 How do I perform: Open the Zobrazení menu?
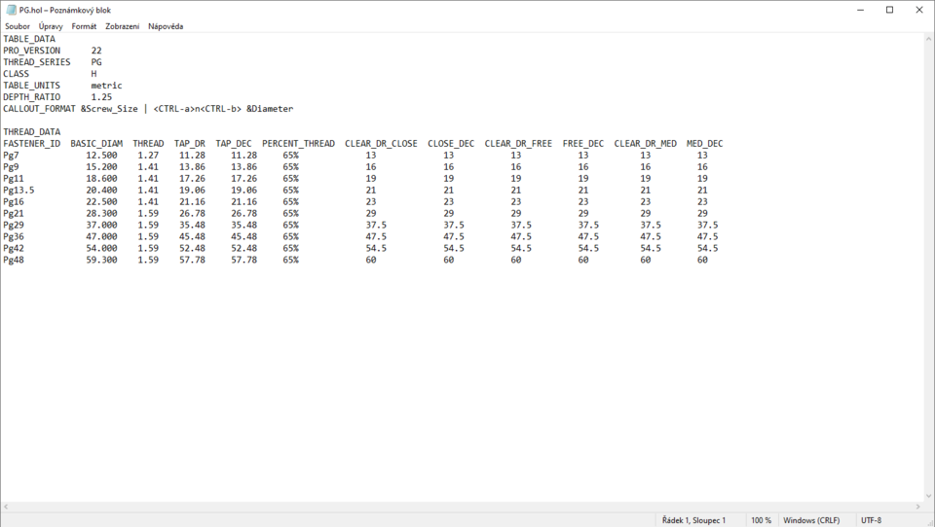point(122,26)
